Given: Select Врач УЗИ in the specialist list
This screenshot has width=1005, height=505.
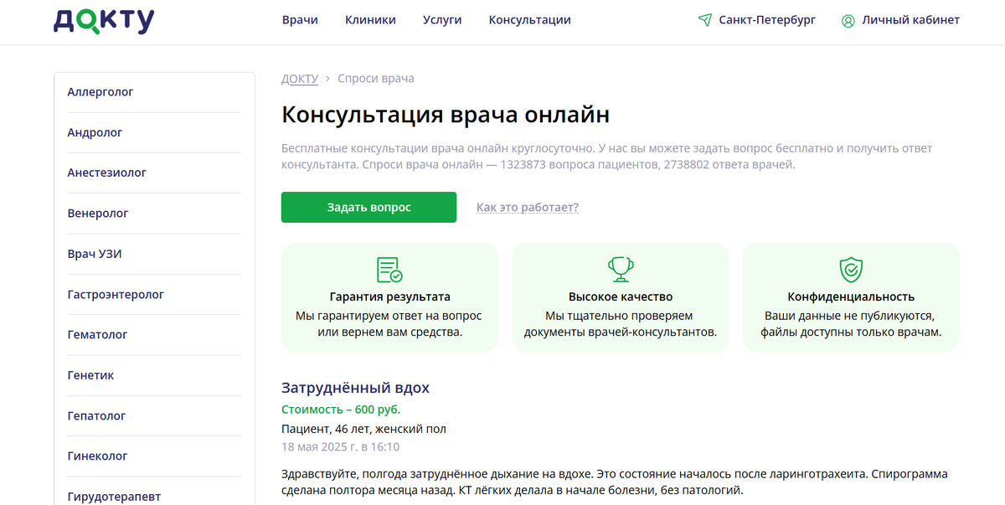Looking at the screenshot, I should point(95,254).
